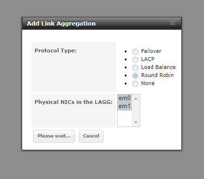Click the LACP label text
Image resolution: width=204 pixels, height=179 pixels.
coord(148,59)
